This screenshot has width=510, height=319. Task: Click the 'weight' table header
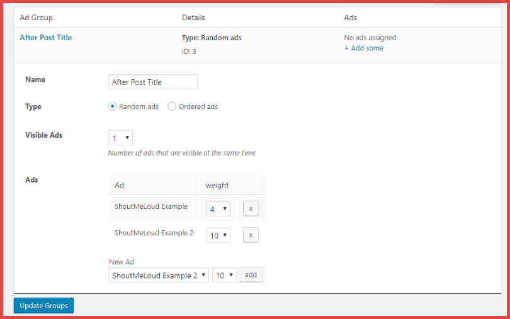click(232, 185)
